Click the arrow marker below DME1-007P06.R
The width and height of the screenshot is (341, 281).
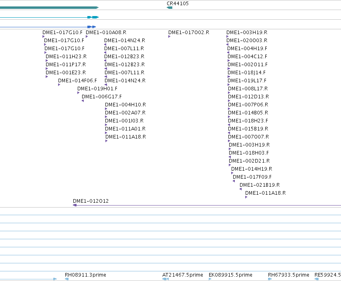pyautogui.click(x=229, y=109)
